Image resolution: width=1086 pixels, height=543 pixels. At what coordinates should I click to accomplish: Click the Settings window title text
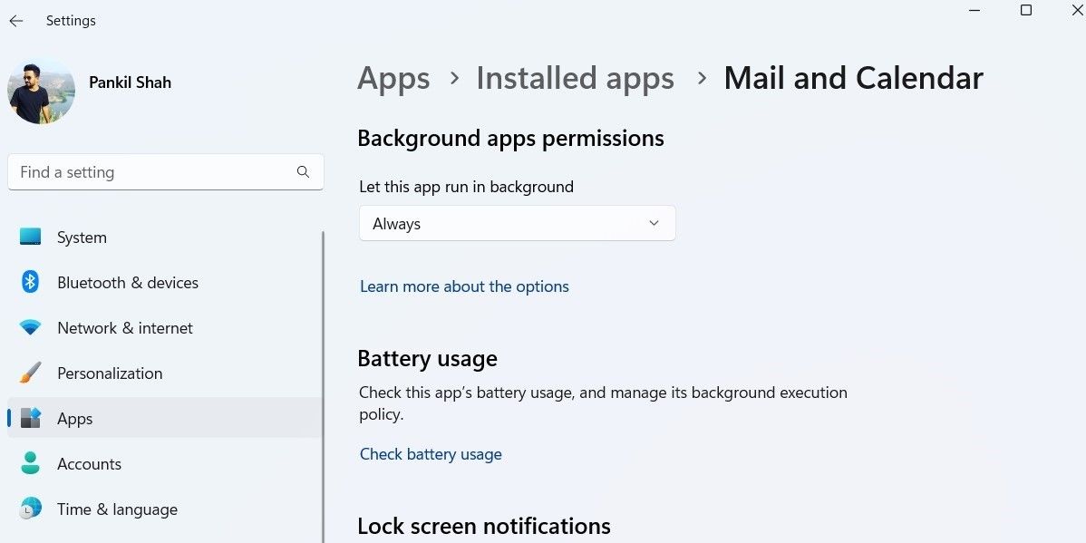click(71, 21)
